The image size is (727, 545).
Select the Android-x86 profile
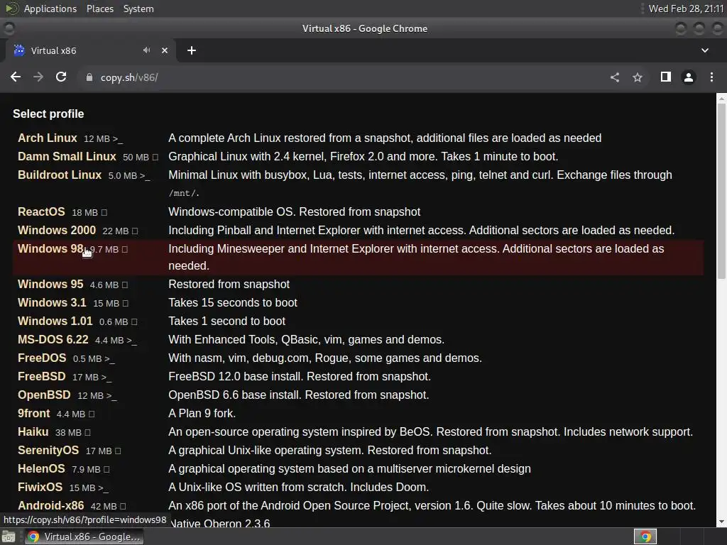(x=51, y=505)
